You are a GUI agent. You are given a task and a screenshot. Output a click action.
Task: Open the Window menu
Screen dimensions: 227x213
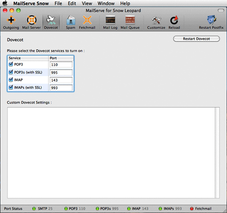pyautogui.click(x=106, y=3)
